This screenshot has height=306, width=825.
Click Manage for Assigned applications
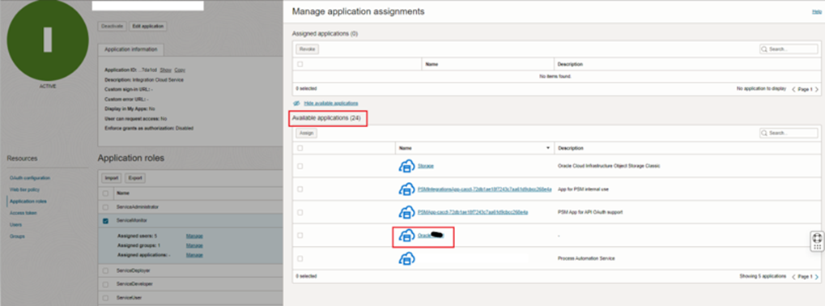click(194, 255)
